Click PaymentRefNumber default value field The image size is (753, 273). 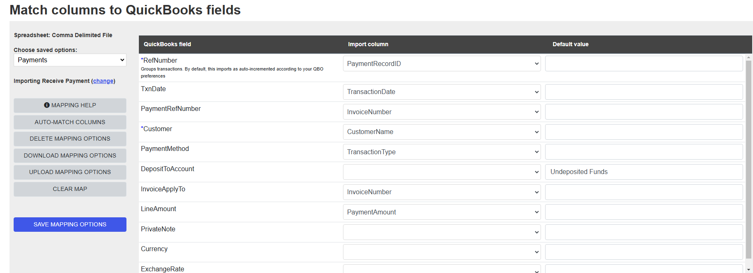[644, 112]
